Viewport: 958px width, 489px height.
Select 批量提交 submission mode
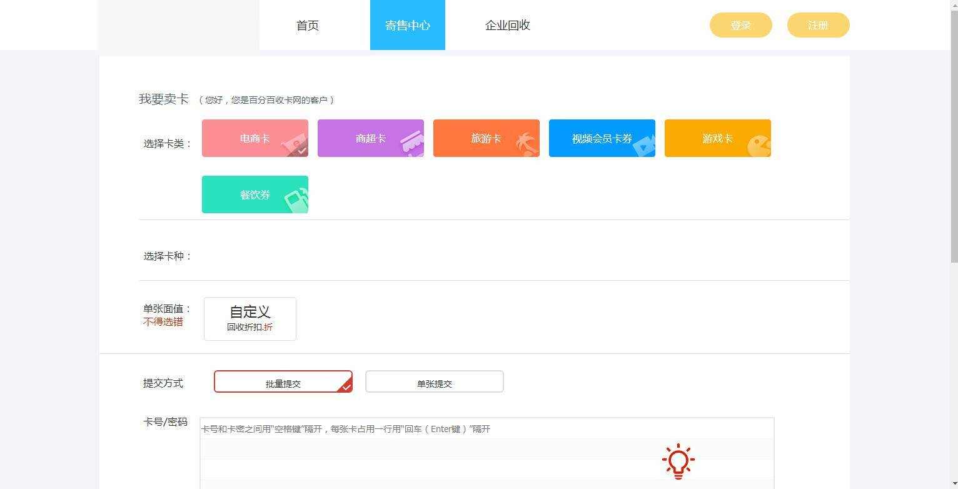(283, 381)
